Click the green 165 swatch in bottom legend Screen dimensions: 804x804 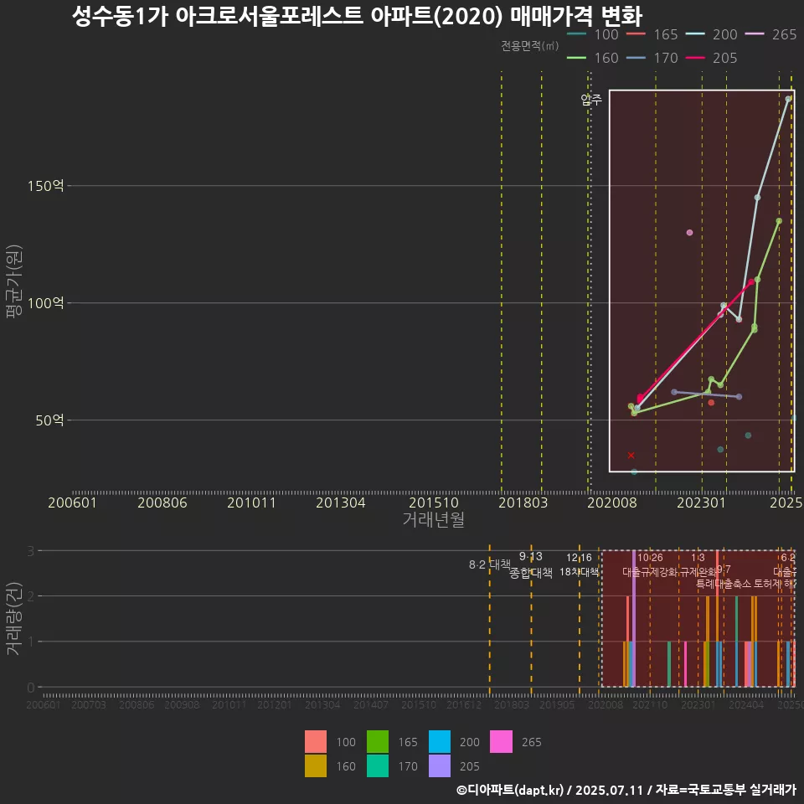(x=378, y=741)
